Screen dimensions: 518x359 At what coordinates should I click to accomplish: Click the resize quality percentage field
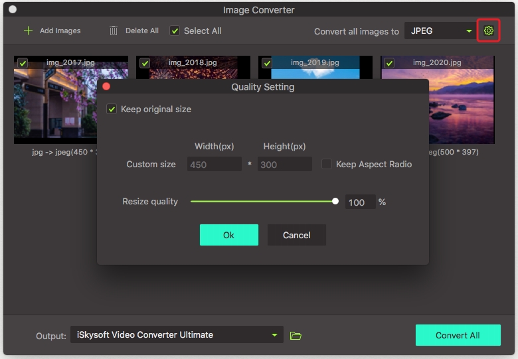pyautogui.click(x=359, y=202)
